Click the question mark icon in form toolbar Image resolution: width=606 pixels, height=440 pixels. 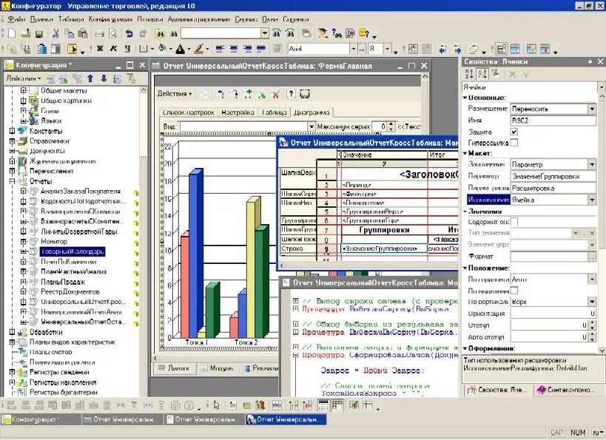tap(291, 94)
